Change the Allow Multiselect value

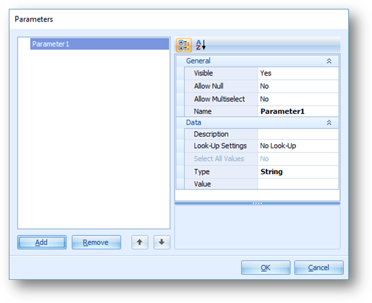tap(298, 99)
